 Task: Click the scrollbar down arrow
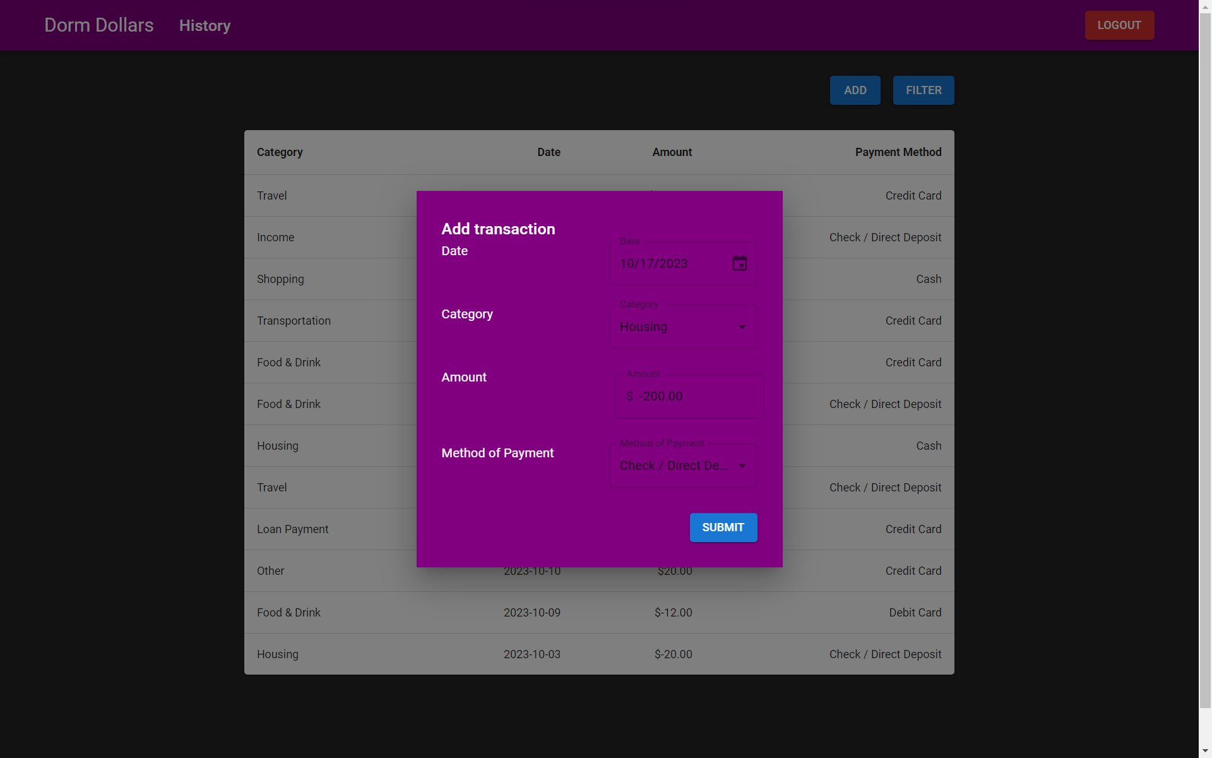1205,751
